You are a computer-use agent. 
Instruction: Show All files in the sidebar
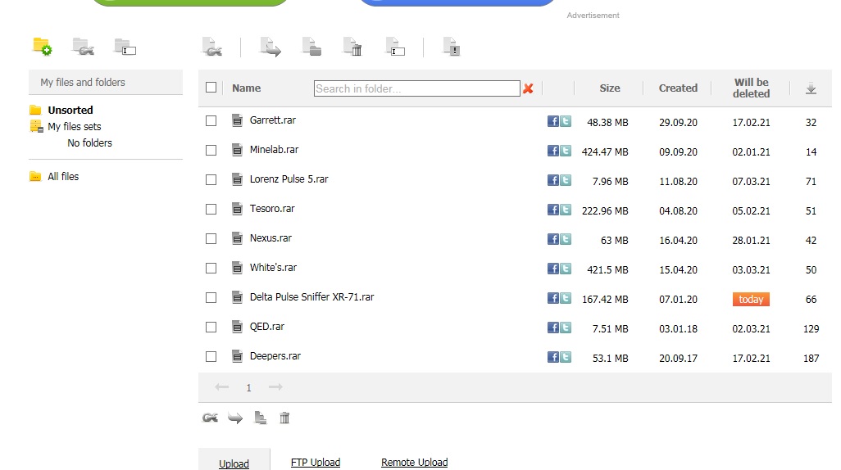[x=63, y=176]
